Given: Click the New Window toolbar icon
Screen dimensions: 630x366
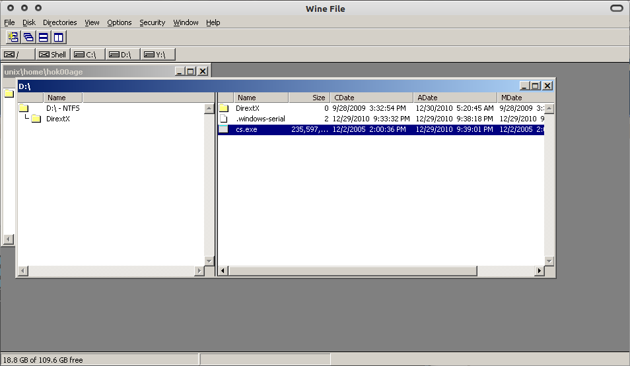Looking at the screenshot, I should (x=13, y=38).
